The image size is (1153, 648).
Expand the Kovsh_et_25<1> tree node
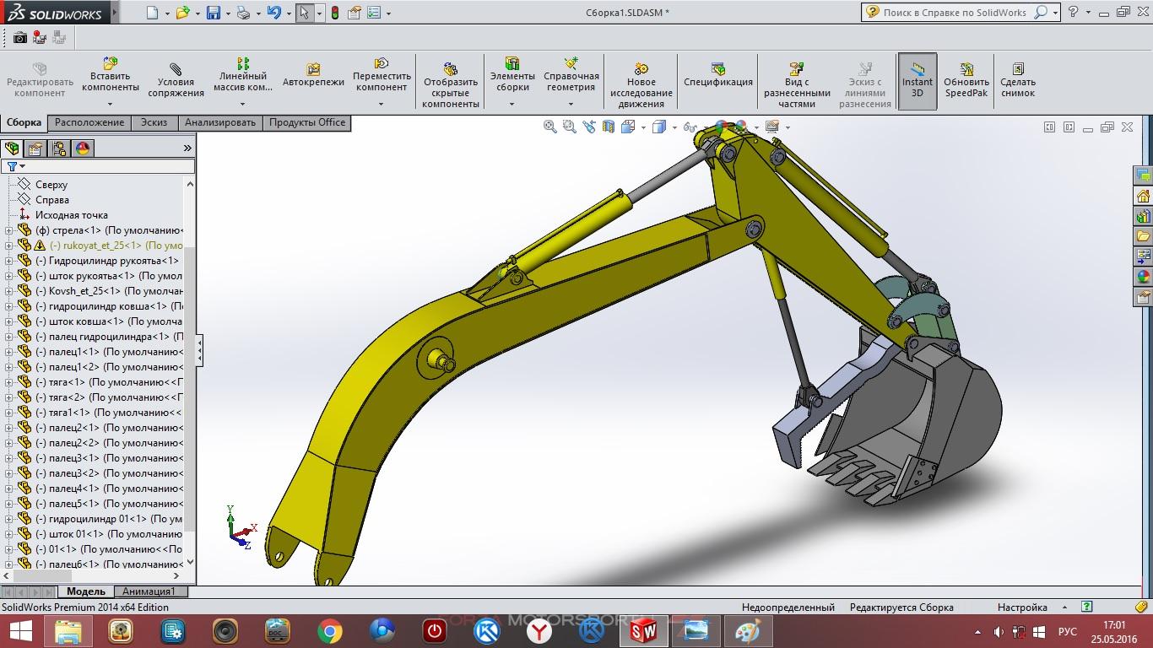click(x=9, y=291)
